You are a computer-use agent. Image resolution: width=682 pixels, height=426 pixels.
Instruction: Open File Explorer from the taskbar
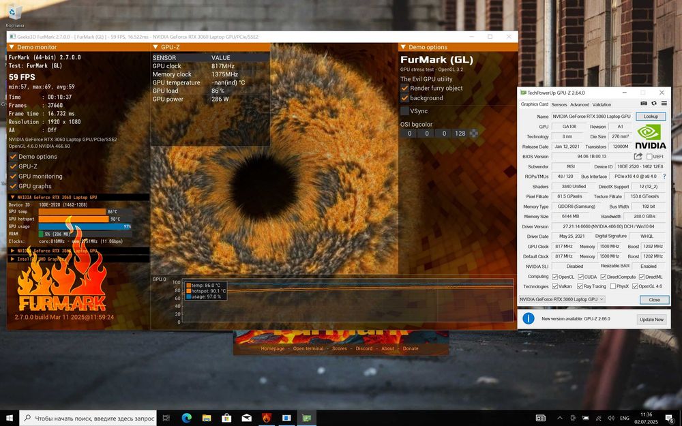(207, 419)
